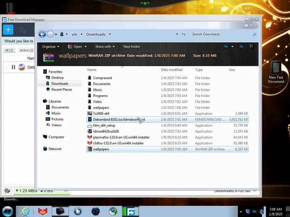Select the Music folder in the file list
This screenshot has height=217, width=290.
167,90
